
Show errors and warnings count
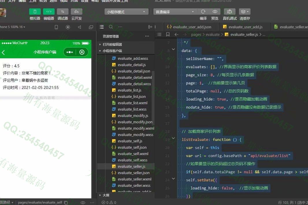[109, 202]
